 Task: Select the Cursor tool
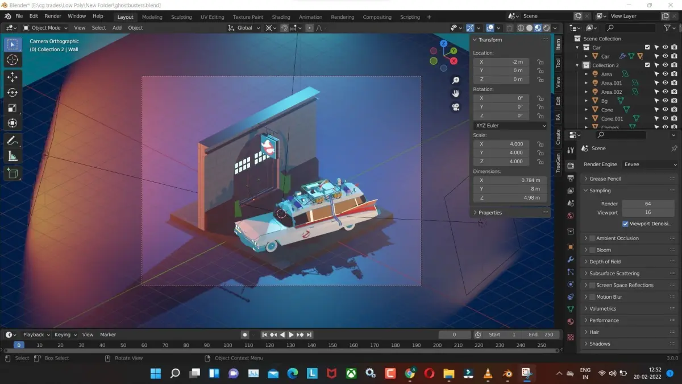tap(13, 60)
